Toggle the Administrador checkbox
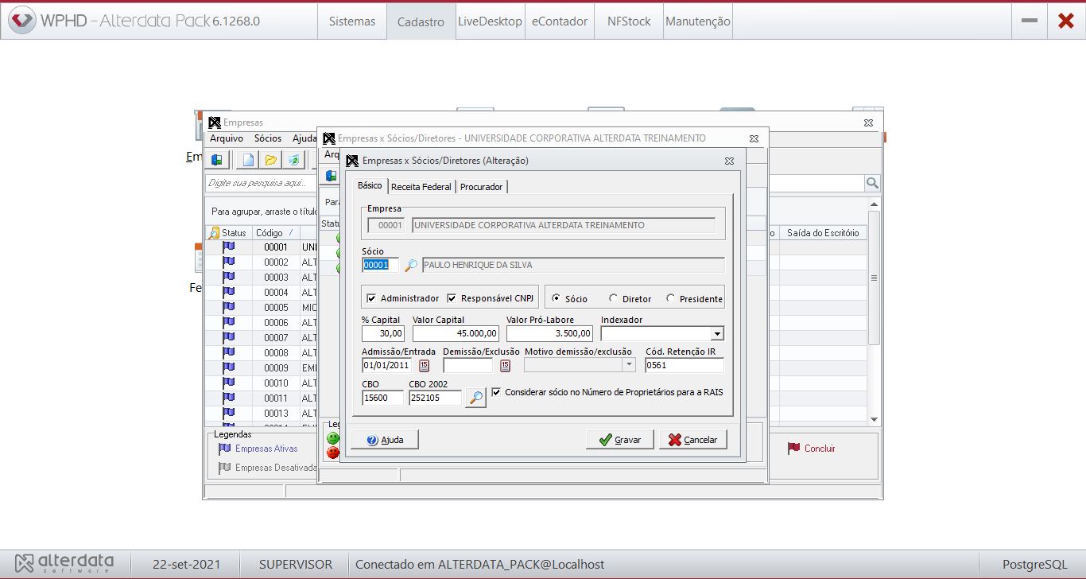The height and width of the screenshot is (579, 1086). click(371, 298)
